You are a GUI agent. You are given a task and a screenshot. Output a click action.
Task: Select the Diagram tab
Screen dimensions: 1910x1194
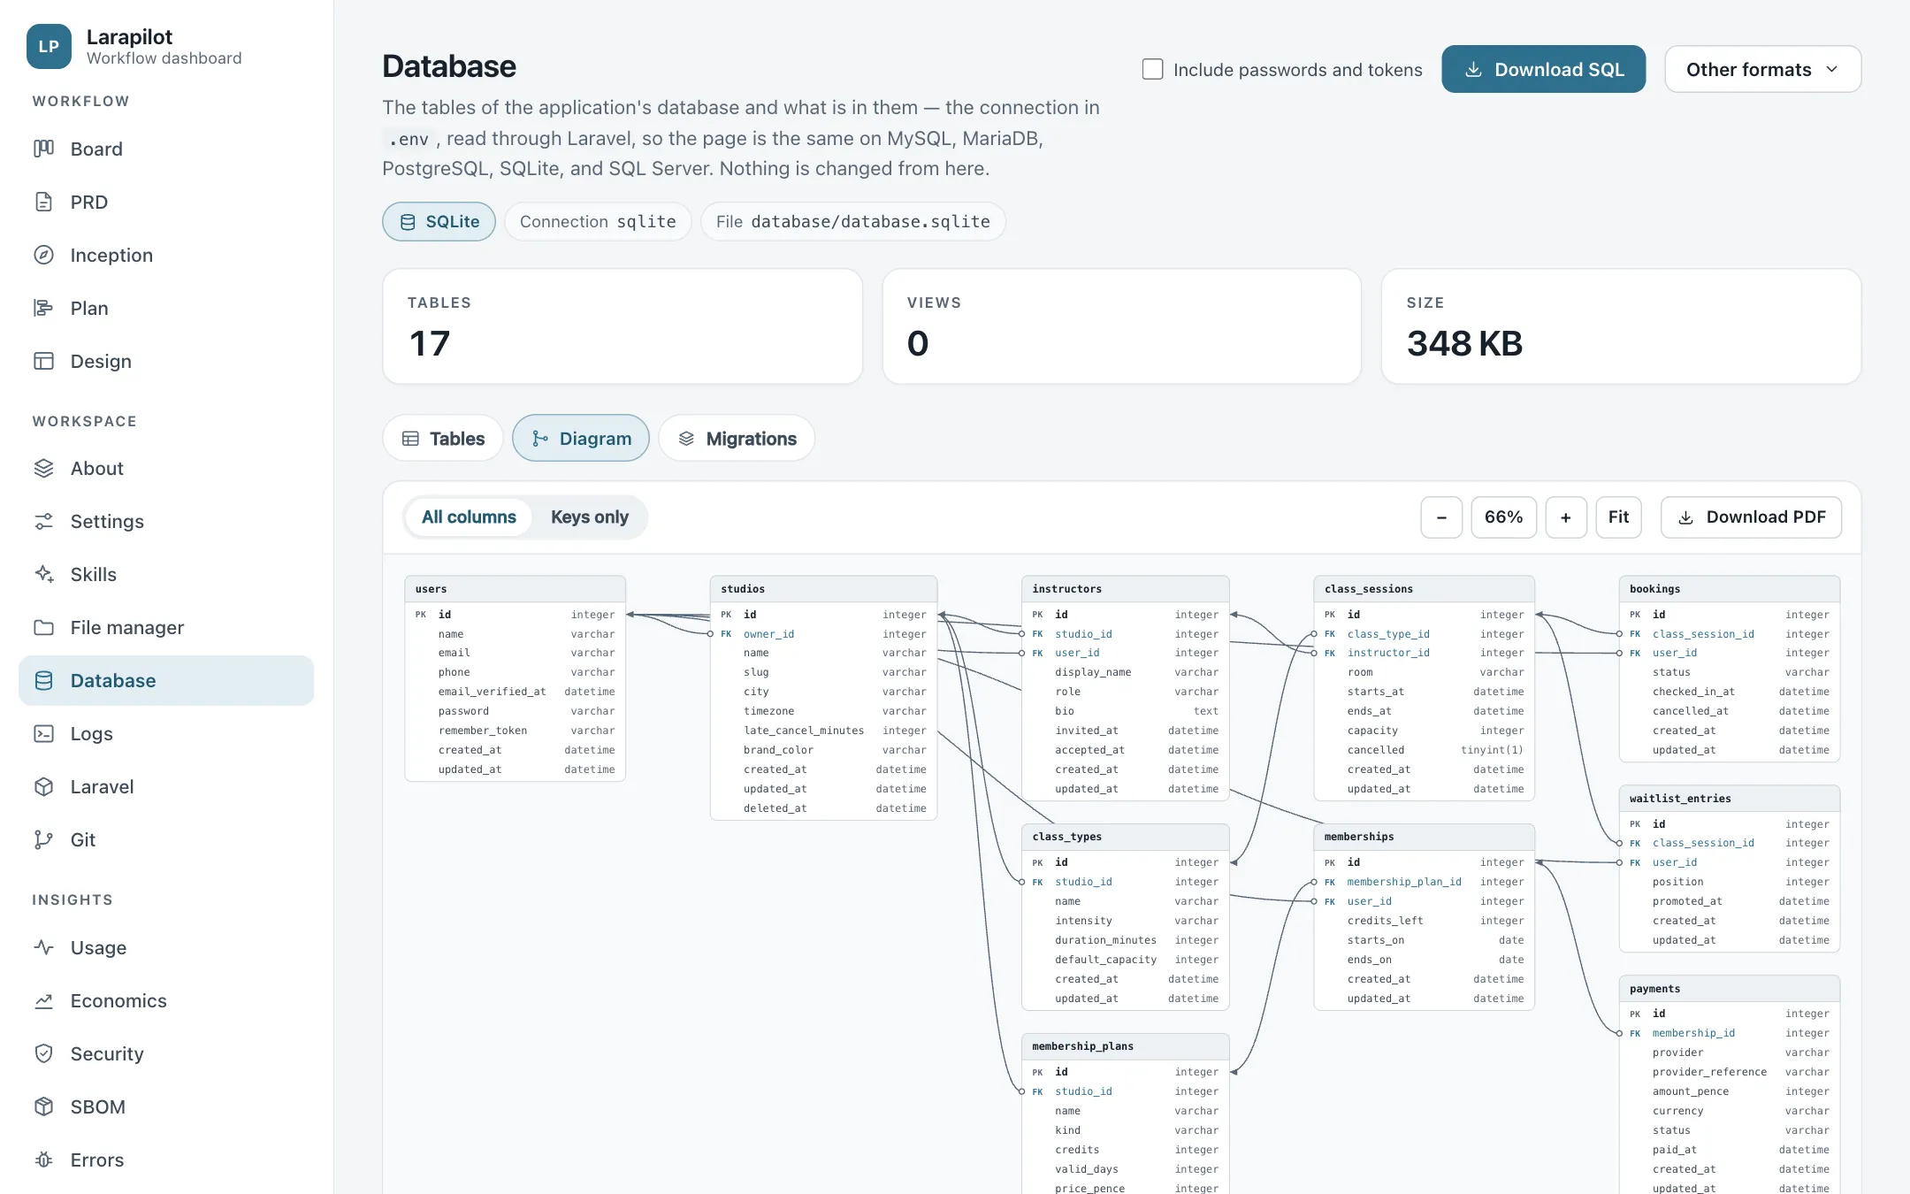pos(581,439)
